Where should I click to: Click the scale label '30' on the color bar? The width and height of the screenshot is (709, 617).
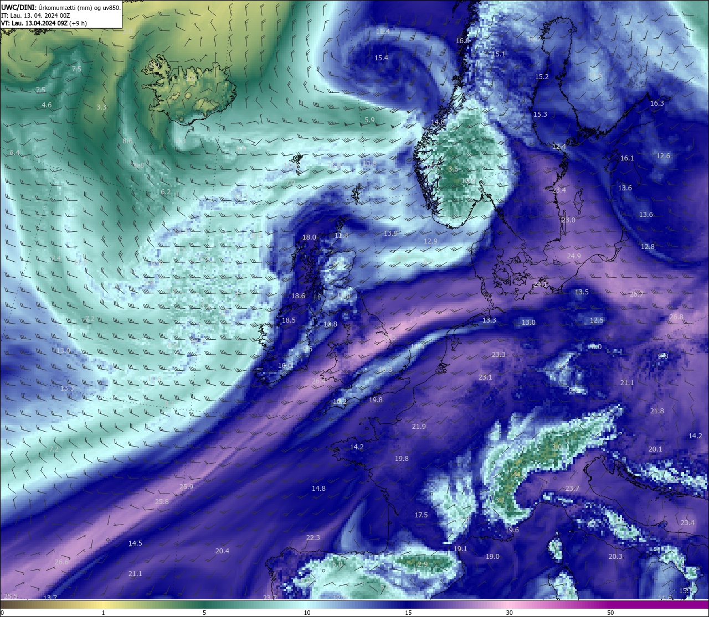509,613
